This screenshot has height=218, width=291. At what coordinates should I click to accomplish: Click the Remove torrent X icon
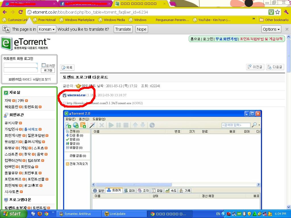[101, 125]
